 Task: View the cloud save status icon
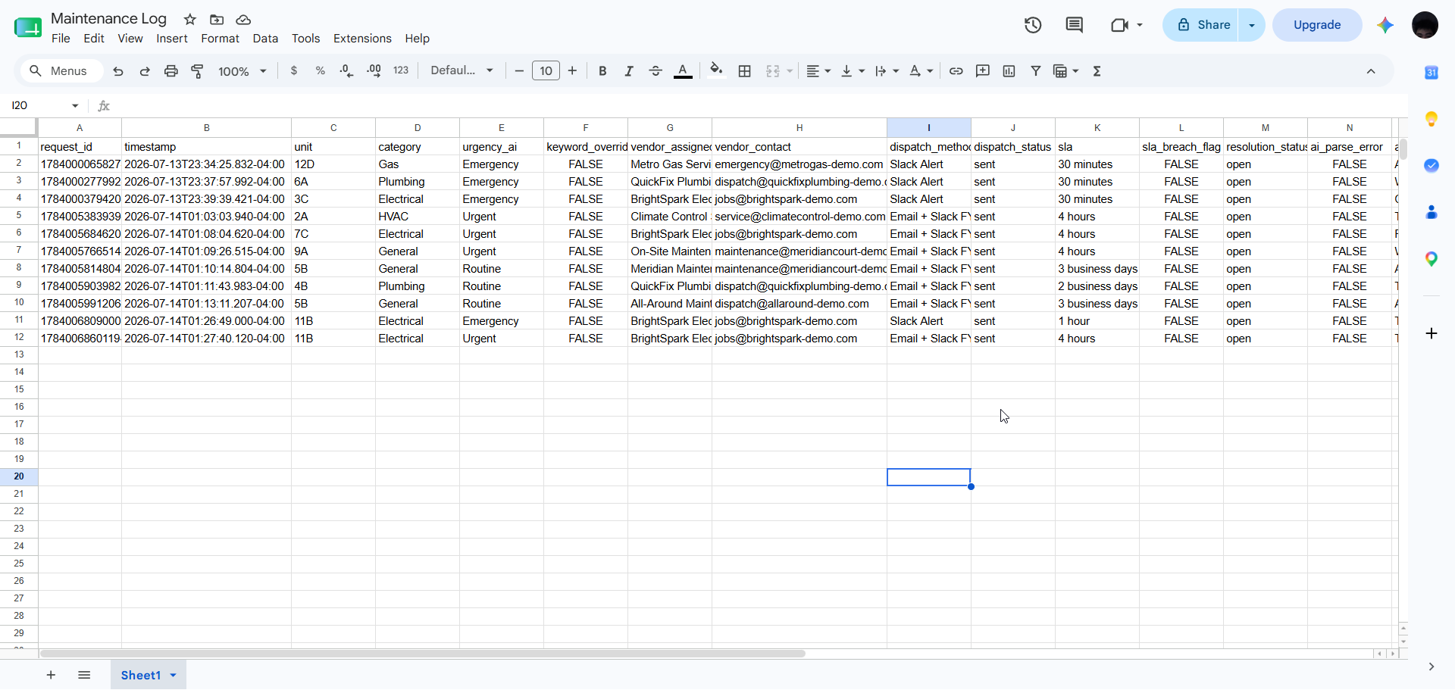point(243,20)
